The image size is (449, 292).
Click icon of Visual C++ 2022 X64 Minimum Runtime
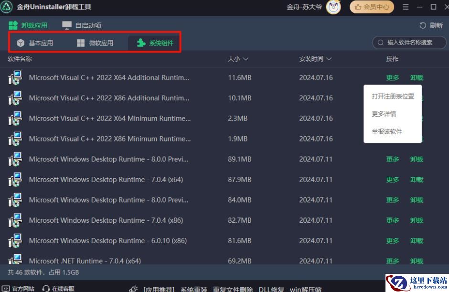[15, 119]
